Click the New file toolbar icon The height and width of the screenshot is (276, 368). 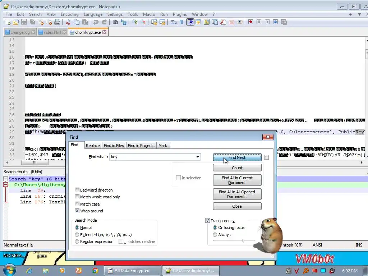(8, 22)
